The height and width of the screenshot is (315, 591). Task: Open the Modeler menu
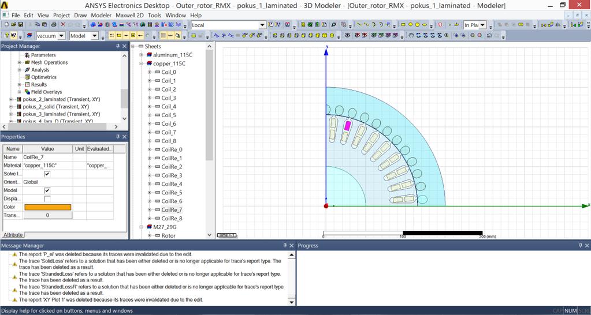pyautogui.click(x=102, y=16)
